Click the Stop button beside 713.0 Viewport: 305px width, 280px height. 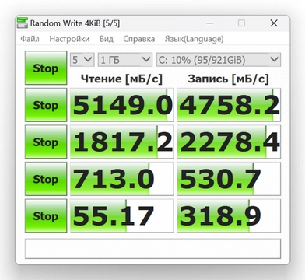coord(46,179)
